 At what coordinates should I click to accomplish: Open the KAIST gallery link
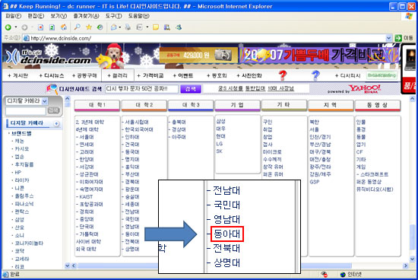(x=86, y=197)
